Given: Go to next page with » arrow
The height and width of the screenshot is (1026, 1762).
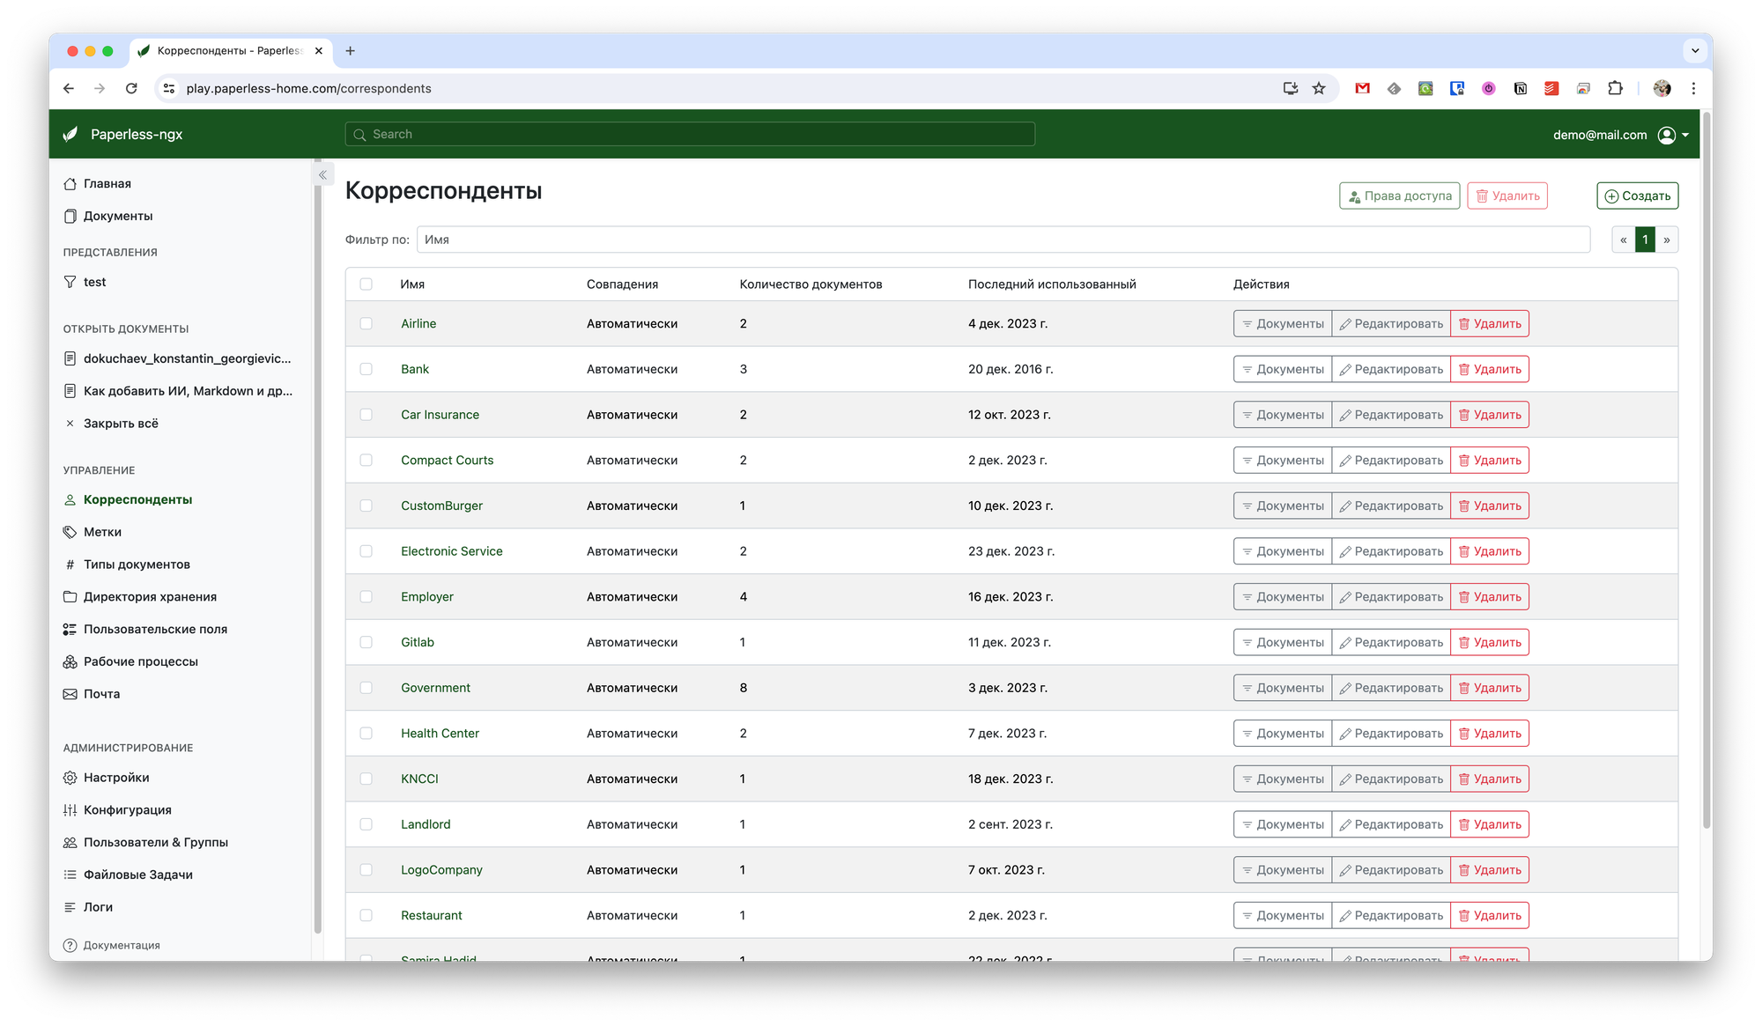Looking at the screenshot, I should click(x=1667, y=240).
